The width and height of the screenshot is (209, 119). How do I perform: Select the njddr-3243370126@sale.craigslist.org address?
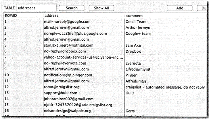[x=84, y=105]
